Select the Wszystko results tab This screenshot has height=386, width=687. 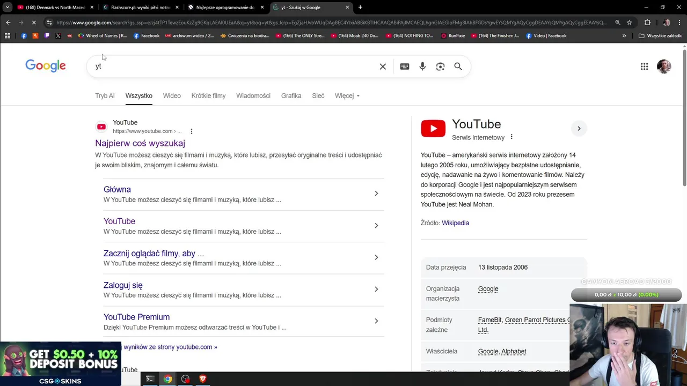pos(139,96)
